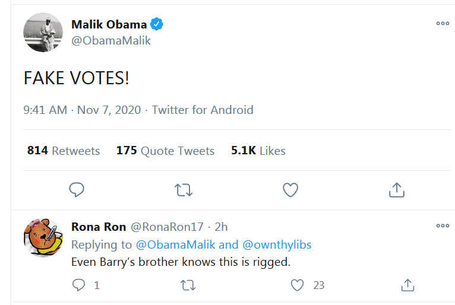Viewport: 455px width, 305px height.
Task: Like Rona Ron's reply with 23 likes
Action: 297,285
